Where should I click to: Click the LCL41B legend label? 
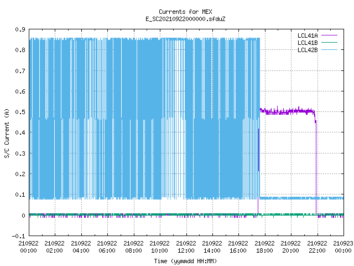point(308,43)
